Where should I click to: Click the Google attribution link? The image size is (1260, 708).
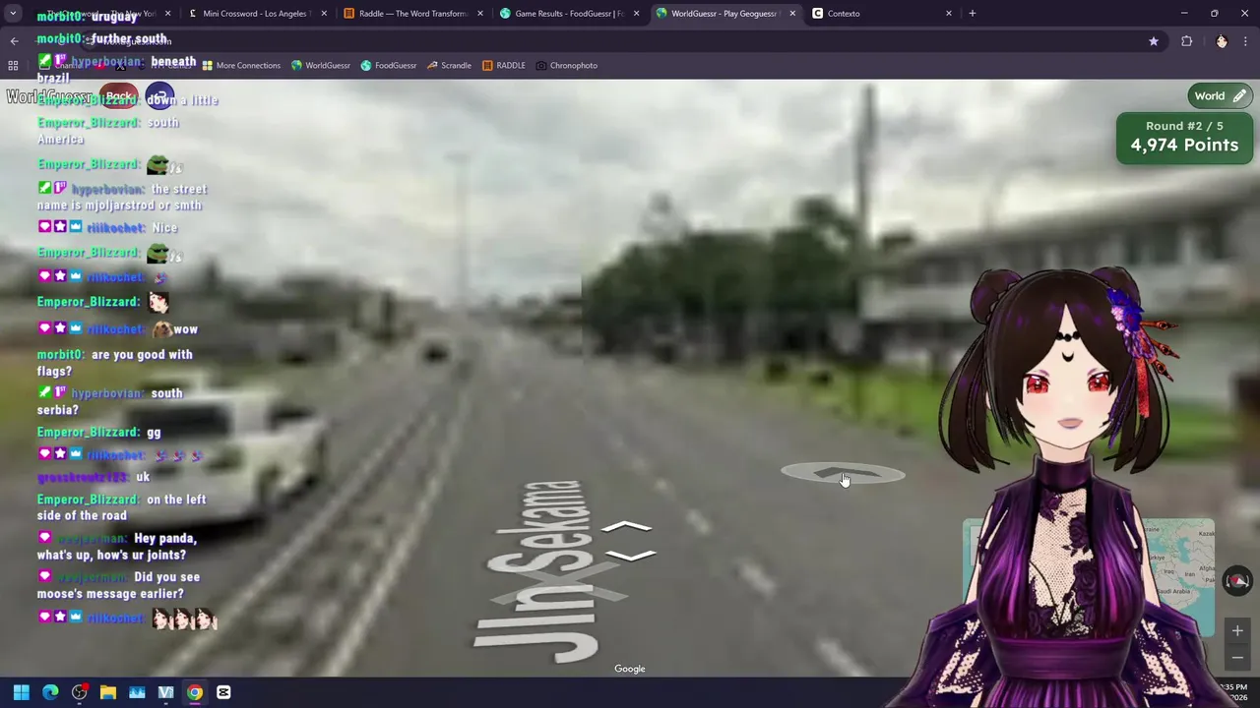(630, 669)
